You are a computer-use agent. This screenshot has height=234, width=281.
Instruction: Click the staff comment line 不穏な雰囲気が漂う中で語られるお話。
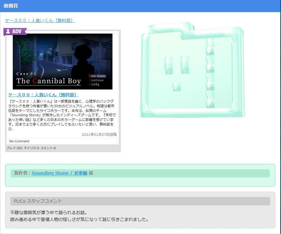[x=49, y=213]
